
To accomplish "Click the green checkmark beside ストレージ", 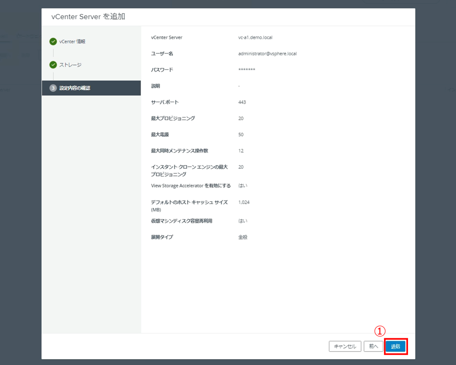I will pyautogui.click(x=53, y=65).
